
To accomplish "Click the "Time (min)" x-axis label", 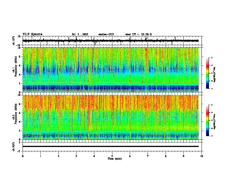I will coord(115,159).
